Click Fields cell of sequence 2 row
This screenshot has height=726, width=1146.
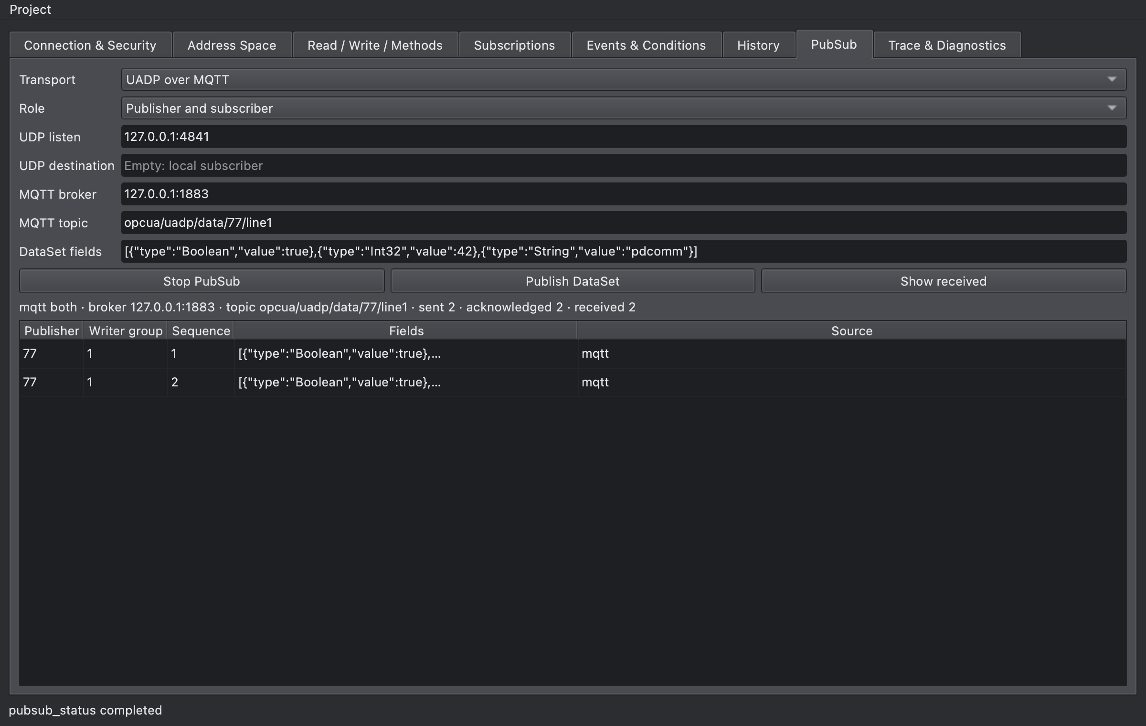click(x=406, y=383)
